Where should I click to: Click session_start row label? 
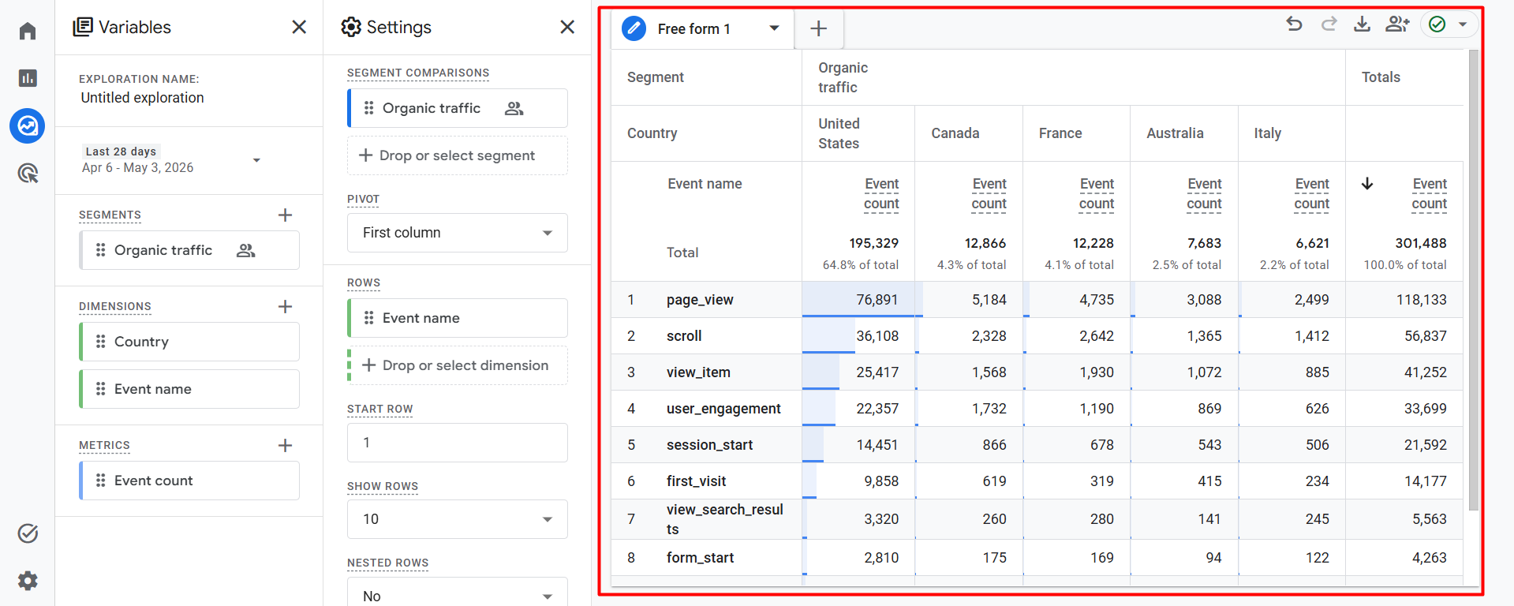pyautogui.click(x=709, y=445)
